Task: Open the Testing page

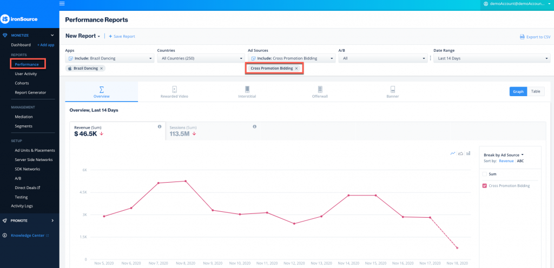Action: (x=21, y=197)
